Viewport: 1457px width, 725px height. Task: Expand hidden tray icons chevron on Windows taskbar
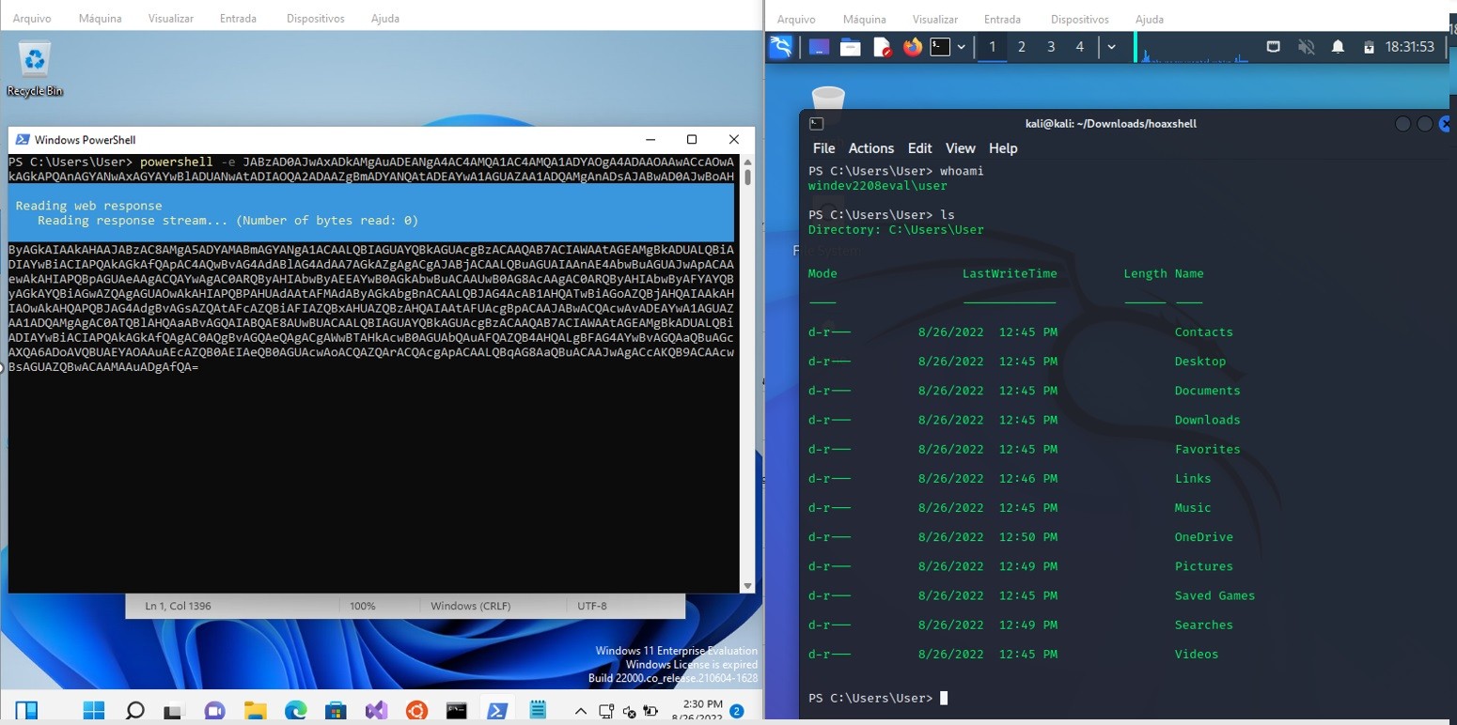pos(581,712)
